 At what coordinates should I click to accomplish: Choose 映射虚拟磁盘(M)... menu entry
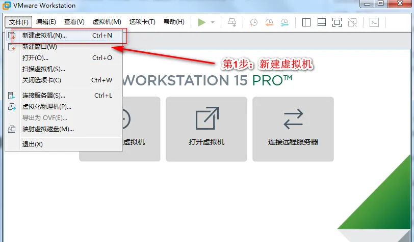click(x=64, y=129)
